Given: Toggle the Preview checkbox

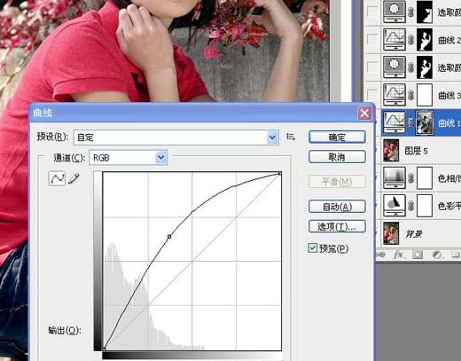Looking at the screenshot, I should (x=312, y=247).
